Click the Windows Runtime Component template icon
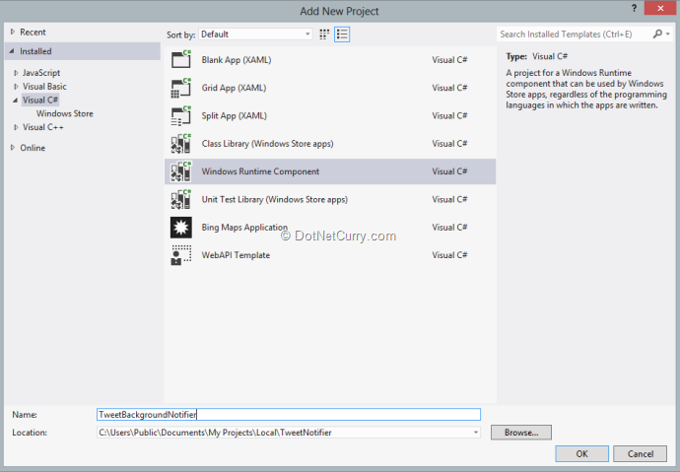The image size is (680, 472). (181, 171)
